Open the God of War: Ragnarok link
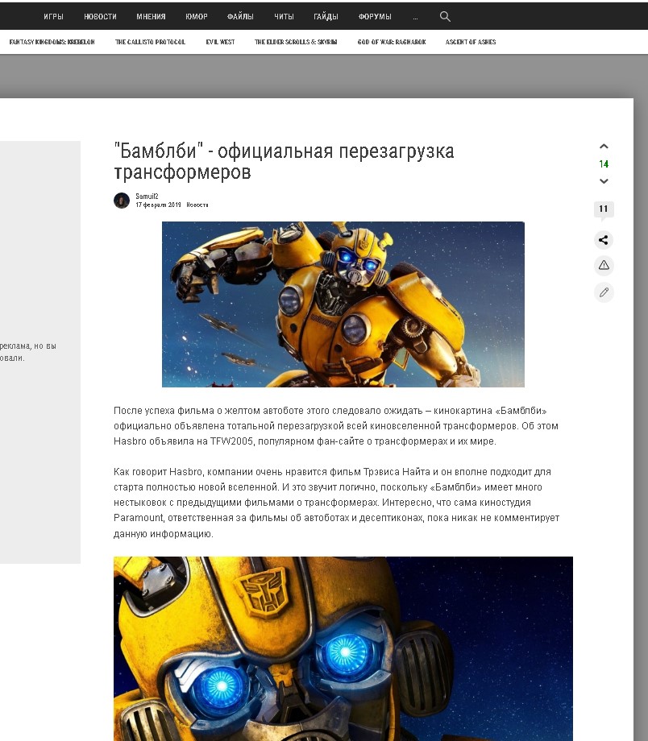 click(392, 42)
